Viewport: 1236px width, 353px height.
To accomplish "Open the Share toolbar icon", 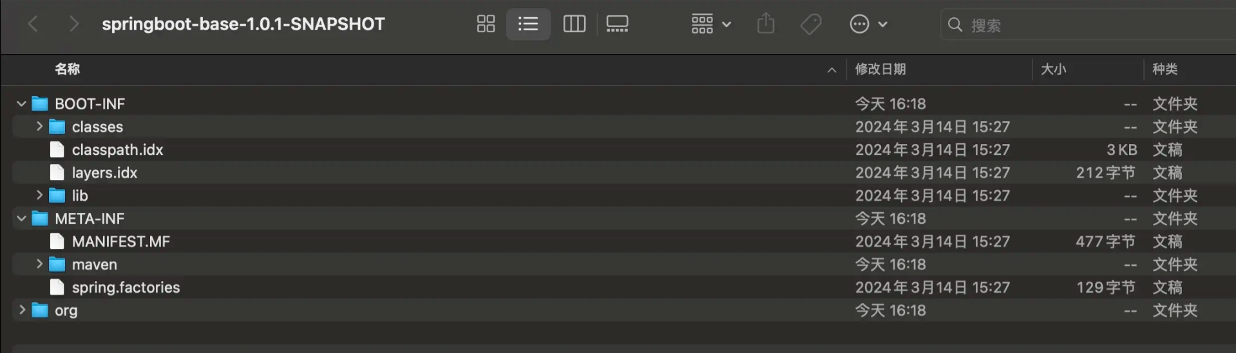I will (x=766, y=24).
